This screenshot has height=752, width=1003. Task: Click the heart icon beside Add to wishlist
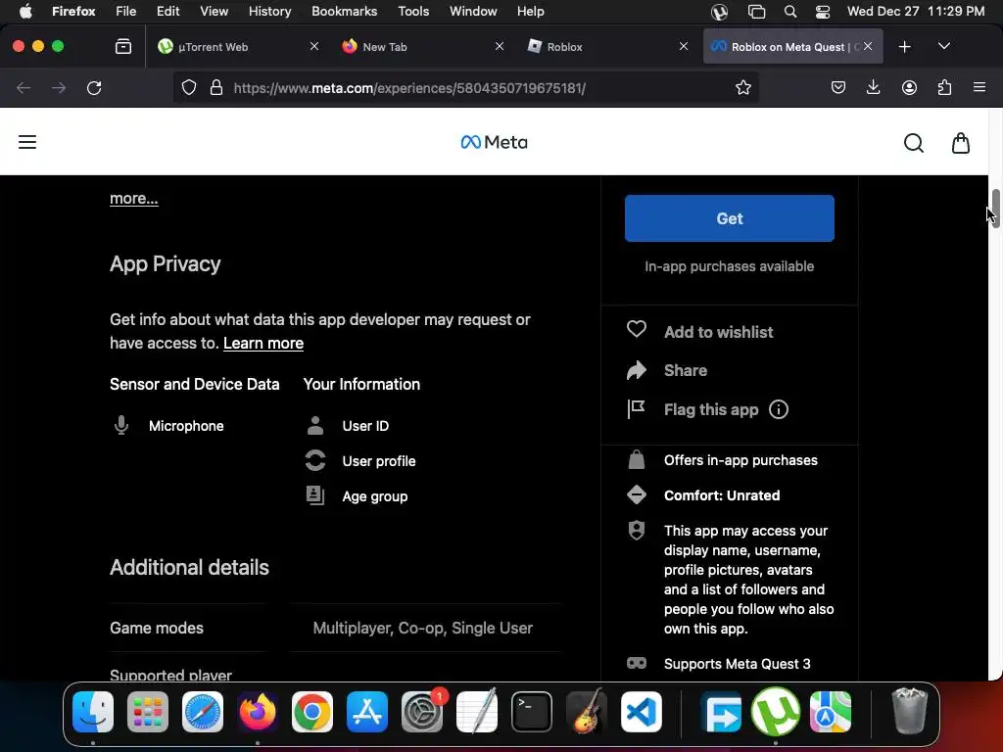[x=637, y=329]
